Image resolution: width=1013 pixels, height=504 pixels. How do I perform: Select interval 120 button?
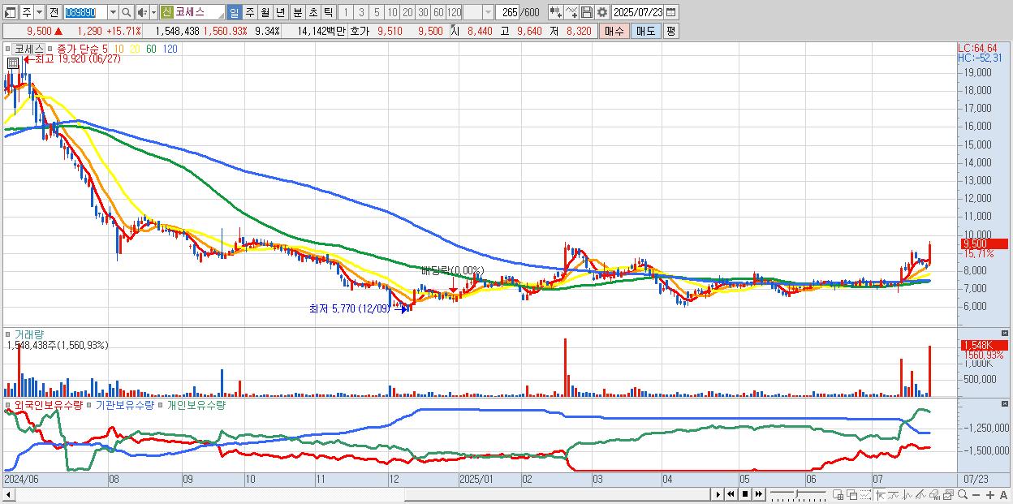tap(455, 12)
